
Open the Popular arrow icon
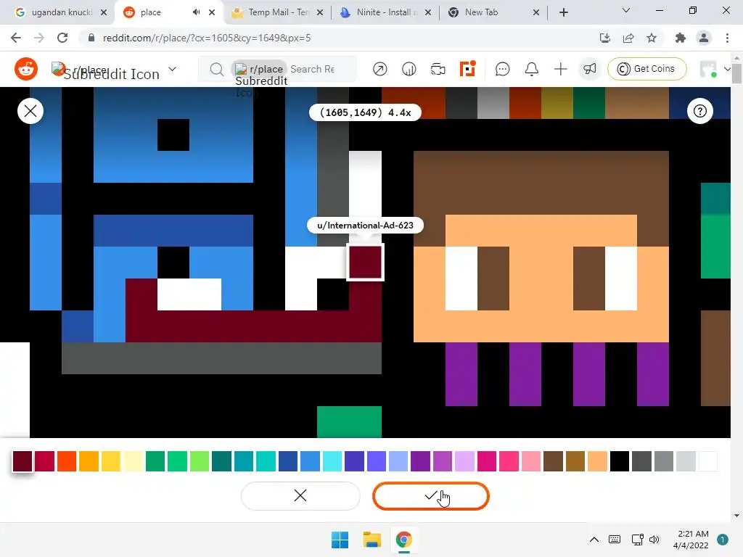click(379, 69)
